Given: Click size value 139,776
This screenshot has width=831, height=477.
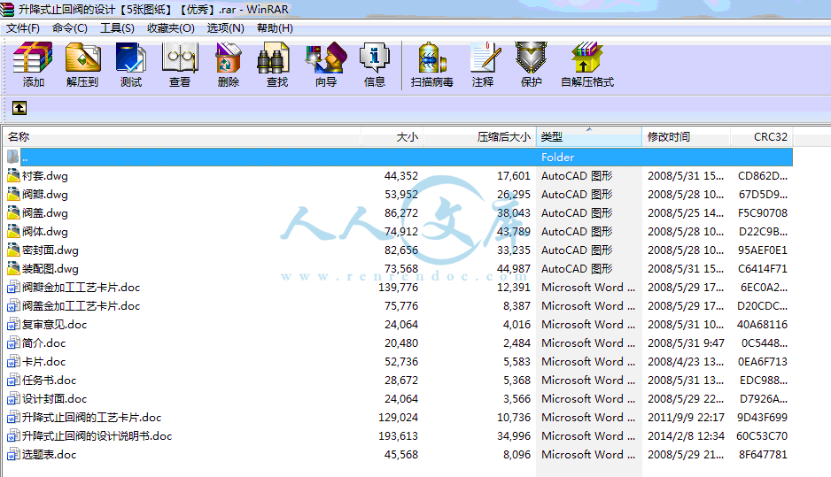Looking at the screenshot, I should pyautogui.click(x=398, y=287).
